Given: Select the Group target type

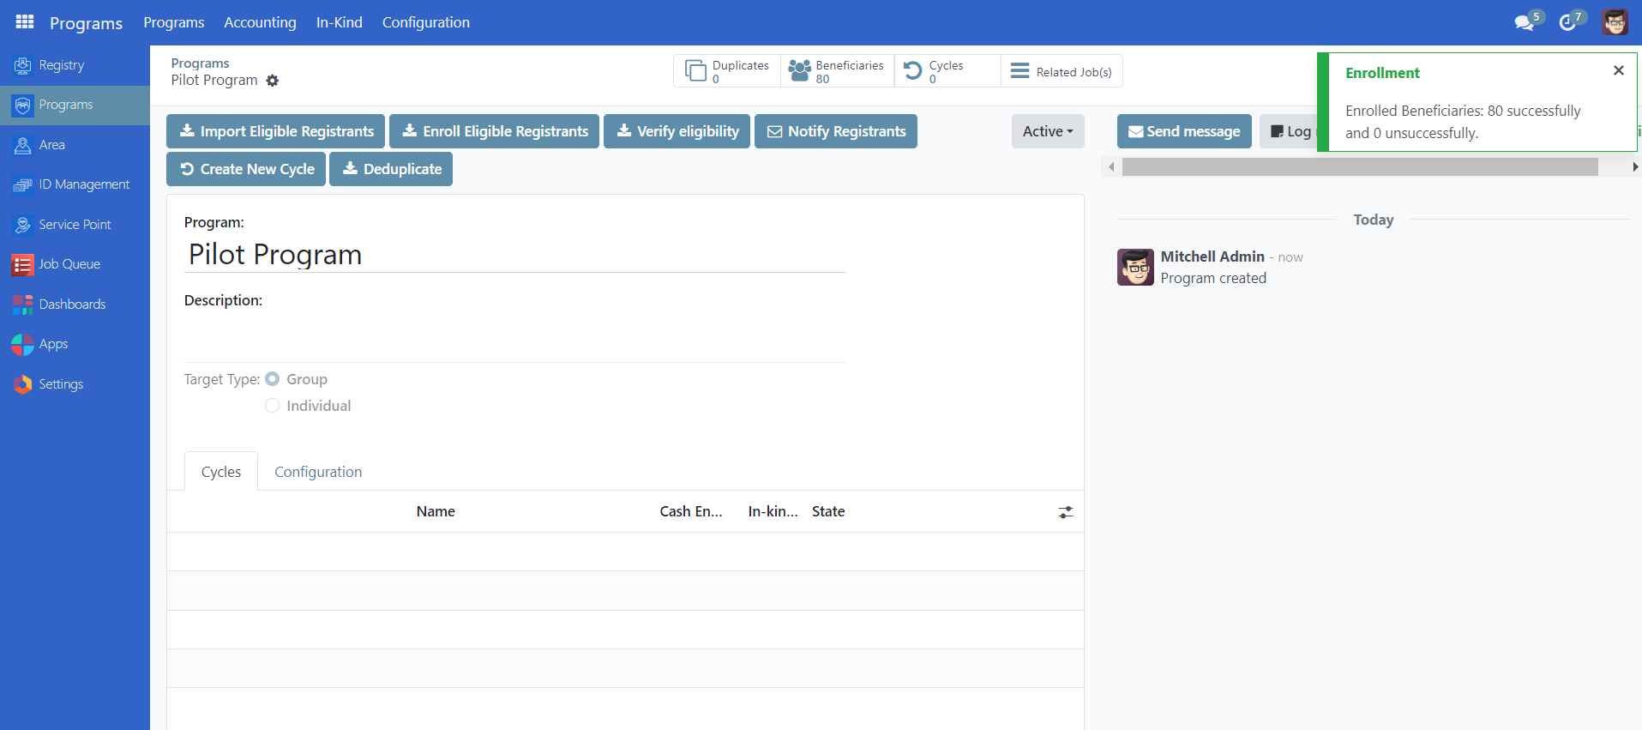Looking at the screenshot, I should click(x=273, y=379).
